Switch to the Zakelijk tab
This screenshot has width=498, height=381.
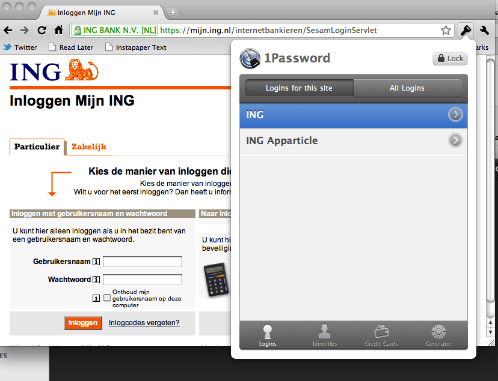click(x=89, y=147)
